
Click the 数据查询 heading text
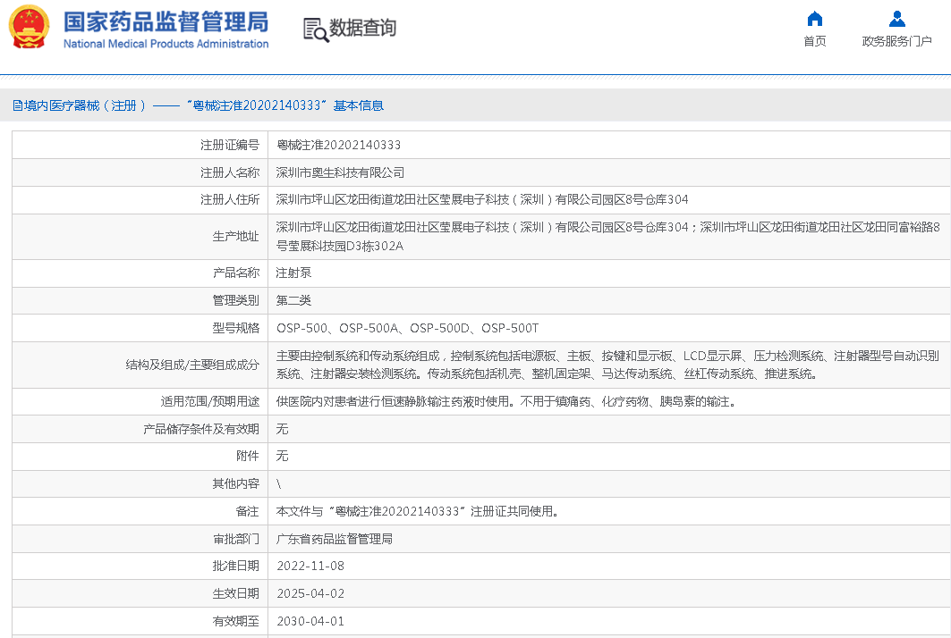[362, 28]
